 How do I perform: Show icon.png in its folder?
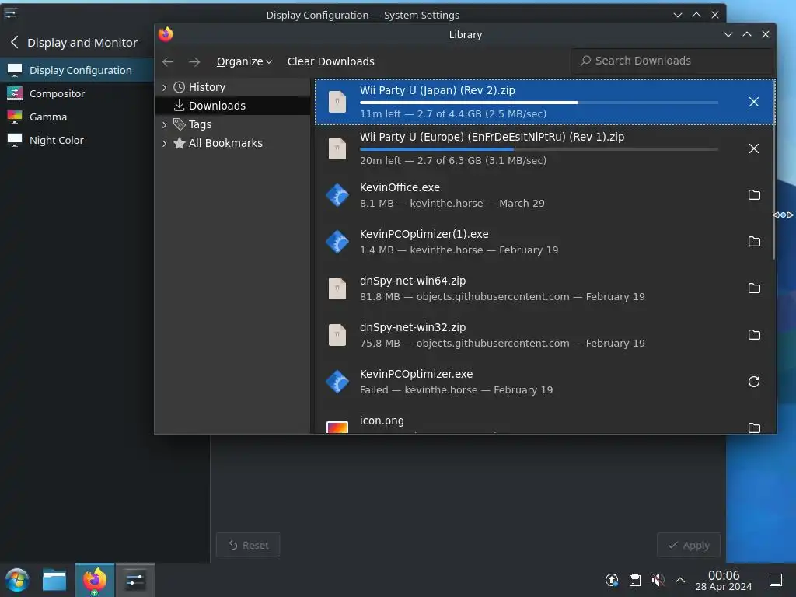tap(754, 428)
